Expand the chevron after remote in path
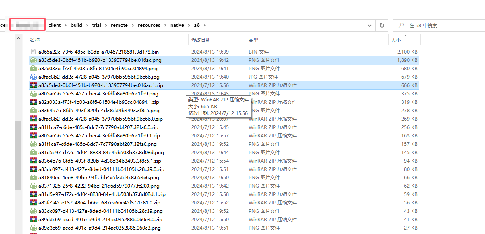The height and width of the screenshot is (234, 485). tap(133, 25)
